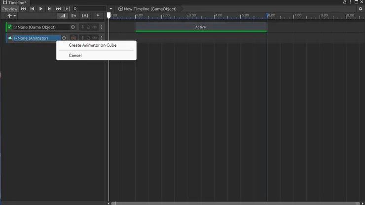Screen dimensions: 365x205
Task: Select the Ripple edit mode icon
Action: (x=74, y=16)
